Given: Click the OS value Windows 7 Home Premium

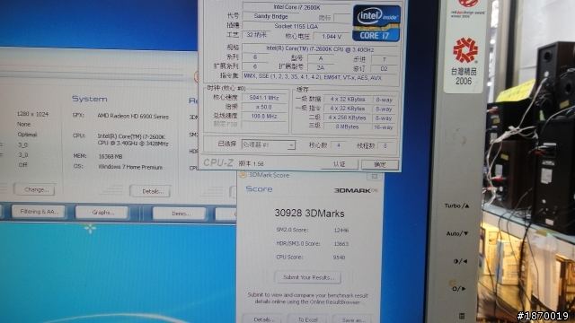Looking at the screenshot, I should 130,167.
